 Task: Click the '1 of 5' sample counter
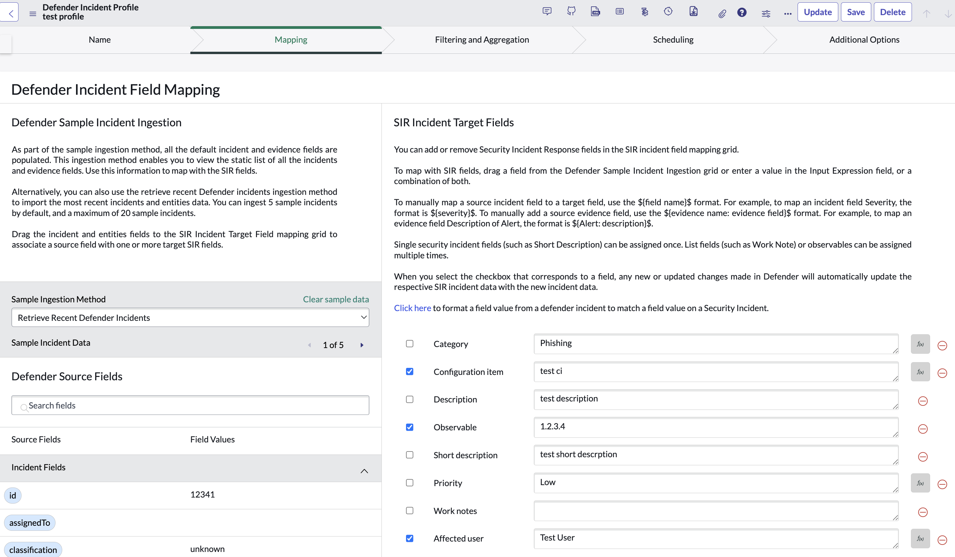pos(333,345)
